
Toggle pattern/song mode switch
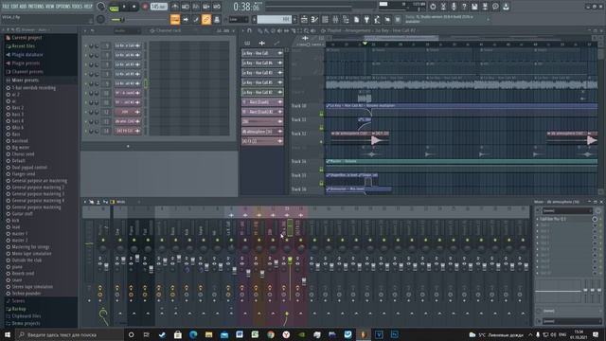(114, 7)
